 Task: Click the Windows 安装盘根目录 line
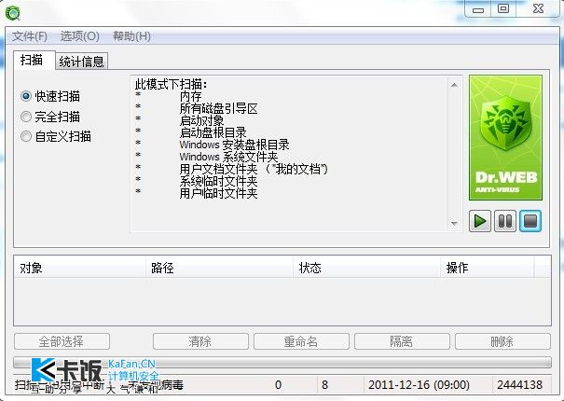point(235,145)
